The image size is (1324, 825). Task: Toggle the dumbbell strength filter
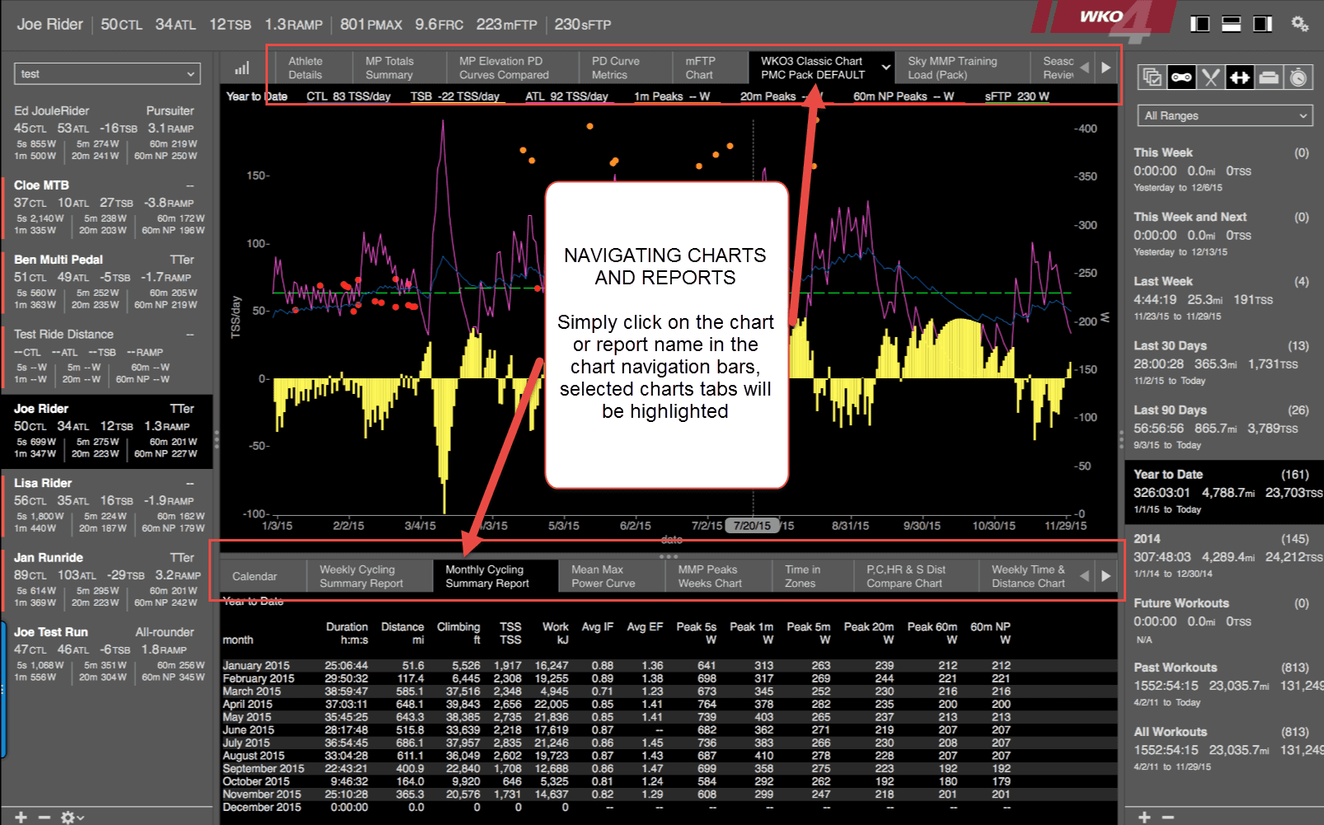coord(1240,77)
